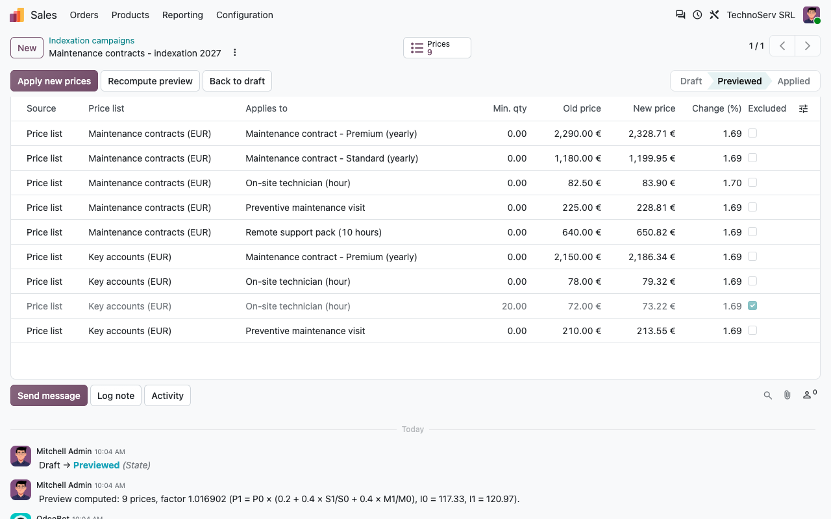The height and width of the screenshot is (519, 831).
Task: Schedule an Activity
Action: (167, 396)
